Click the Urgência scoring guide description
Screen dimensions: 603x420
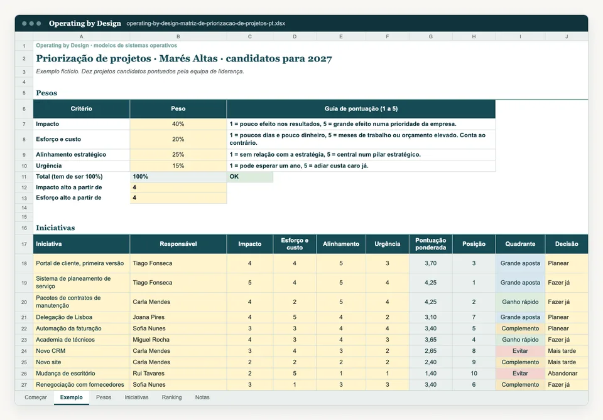361,165
